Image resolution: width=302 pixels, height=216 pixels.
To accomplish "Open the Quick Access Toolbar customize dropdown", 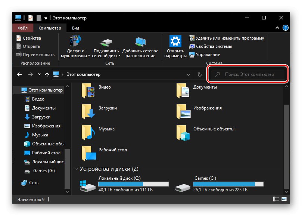I will [x=46, y=18].
